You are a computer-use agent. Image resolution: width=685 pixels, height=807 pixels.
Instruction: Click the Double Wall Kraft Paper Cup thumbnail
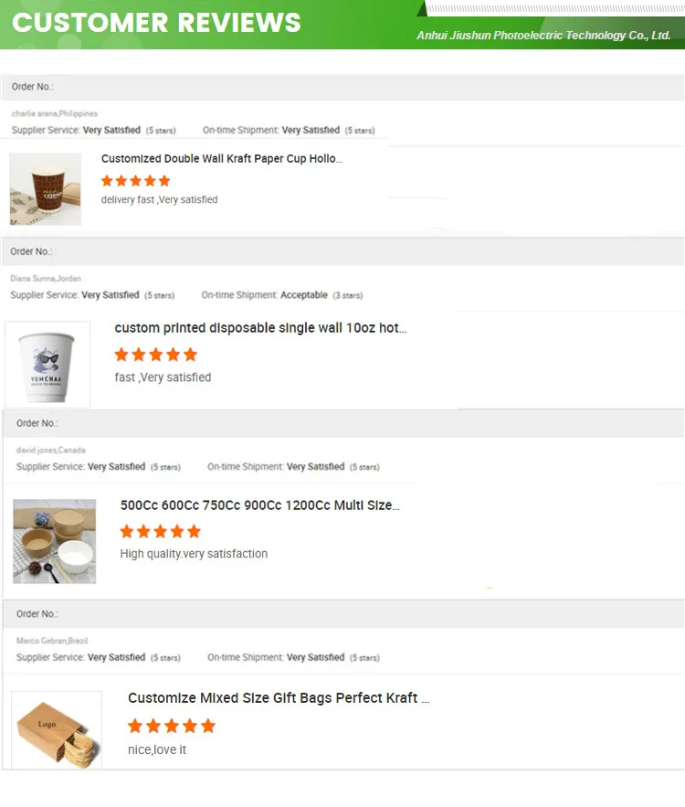pos(46,189)
